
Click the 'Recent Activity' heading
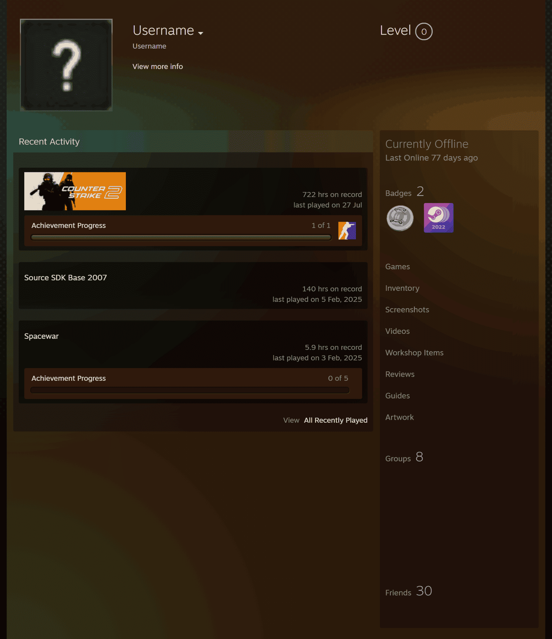(x=49, y=142)
